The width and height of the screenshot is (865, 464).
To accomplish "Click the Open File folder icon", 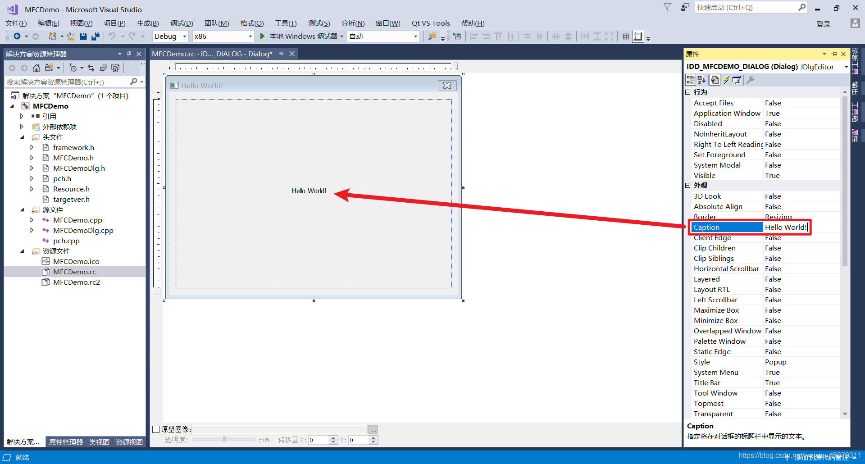I will 71,36.
